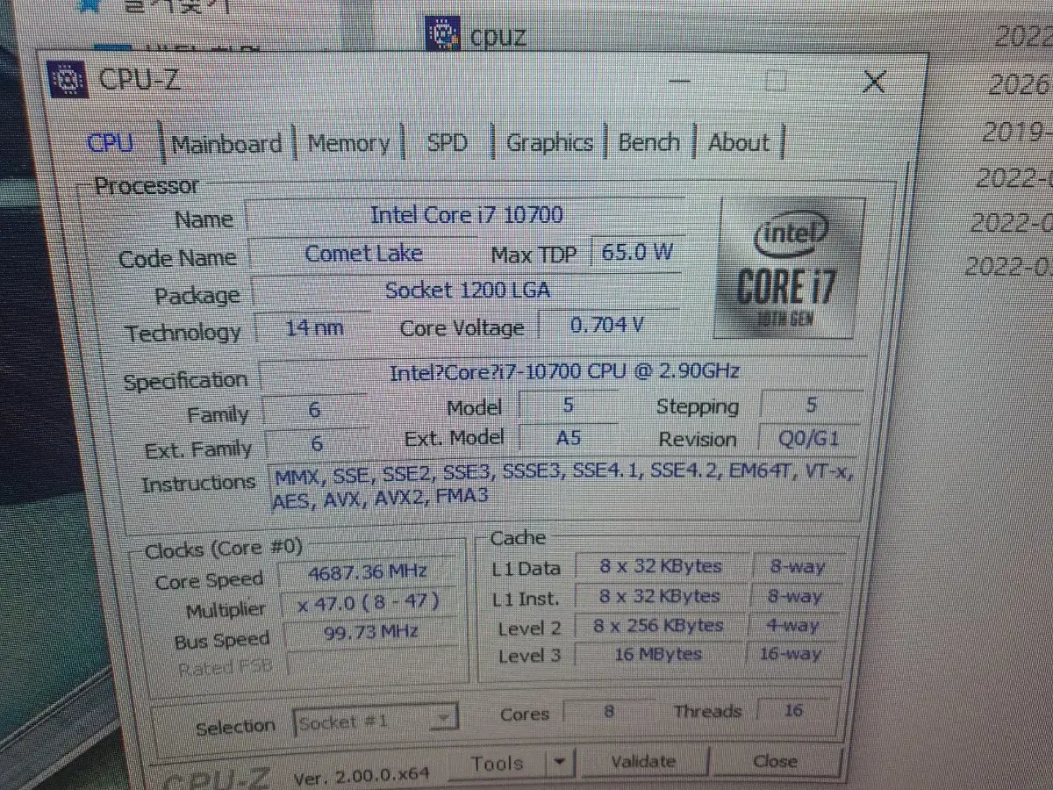Click the Name field Intel Core i7 10700

point(466,215)
